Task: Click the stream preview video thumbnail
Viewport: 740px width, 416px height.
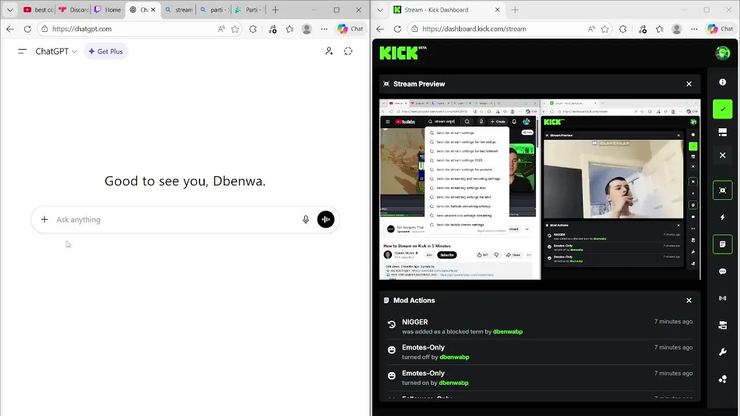Action: click(x=540, y=190)
